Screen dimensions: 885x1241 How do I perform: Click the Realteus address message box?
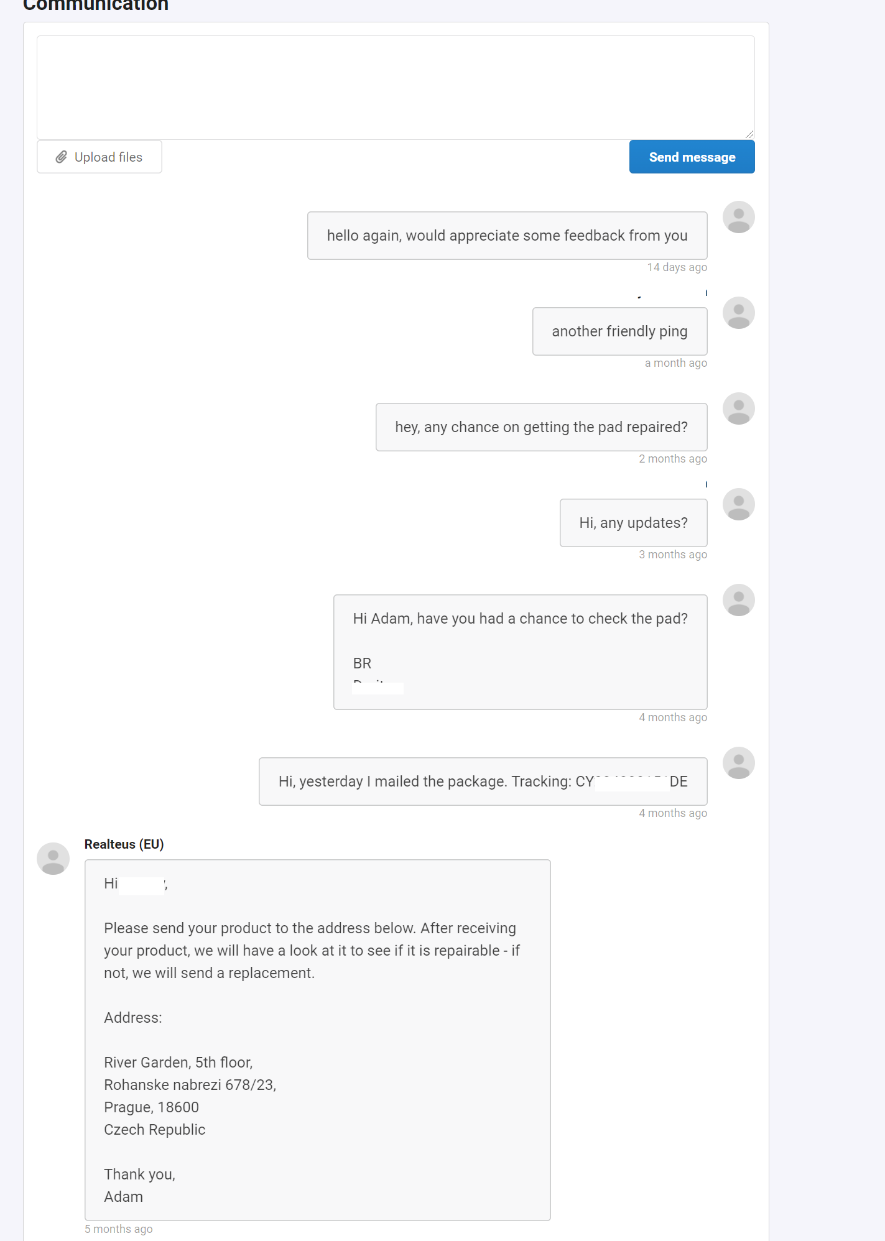[x=317, y=1040]
